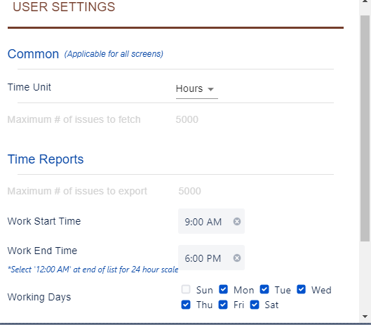
Task: Toggle the Thu working day checkbox
Action: click(x=186, y=305)
